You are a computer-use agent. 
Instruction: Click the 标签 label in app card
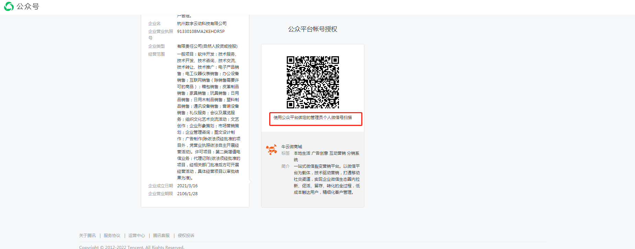[286, 153]
